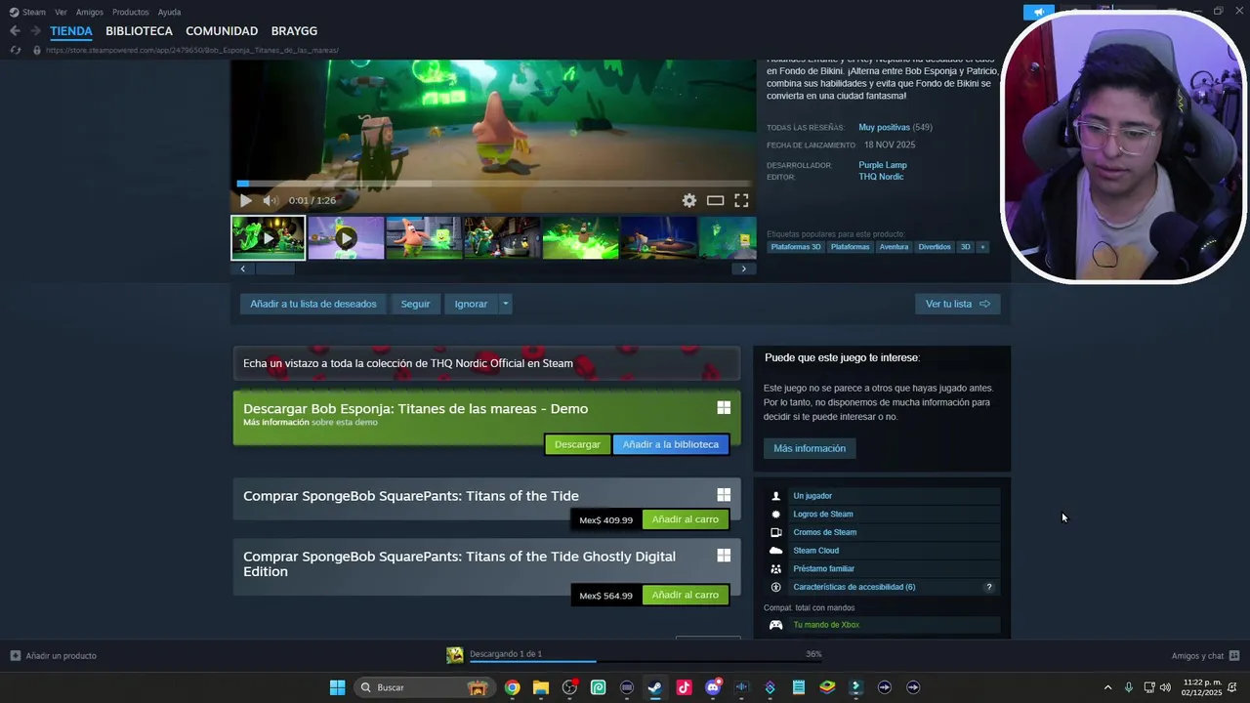Switch to the COMUNIDAD tab
This screenshot has height=703, width=1250.
click(222, 31)
